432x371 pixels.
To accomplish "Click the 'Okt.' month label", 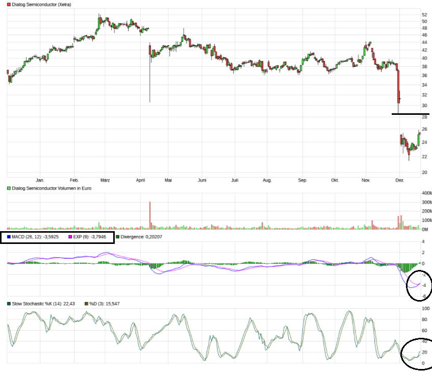I will point(335,180).
